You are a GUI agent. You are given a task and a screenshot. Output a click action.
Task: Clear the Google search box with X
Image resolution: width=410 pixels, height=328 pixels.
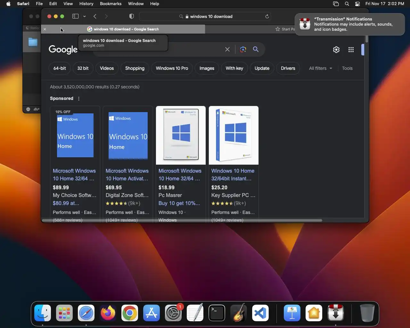pyautogui.click(x=227, y=49)
